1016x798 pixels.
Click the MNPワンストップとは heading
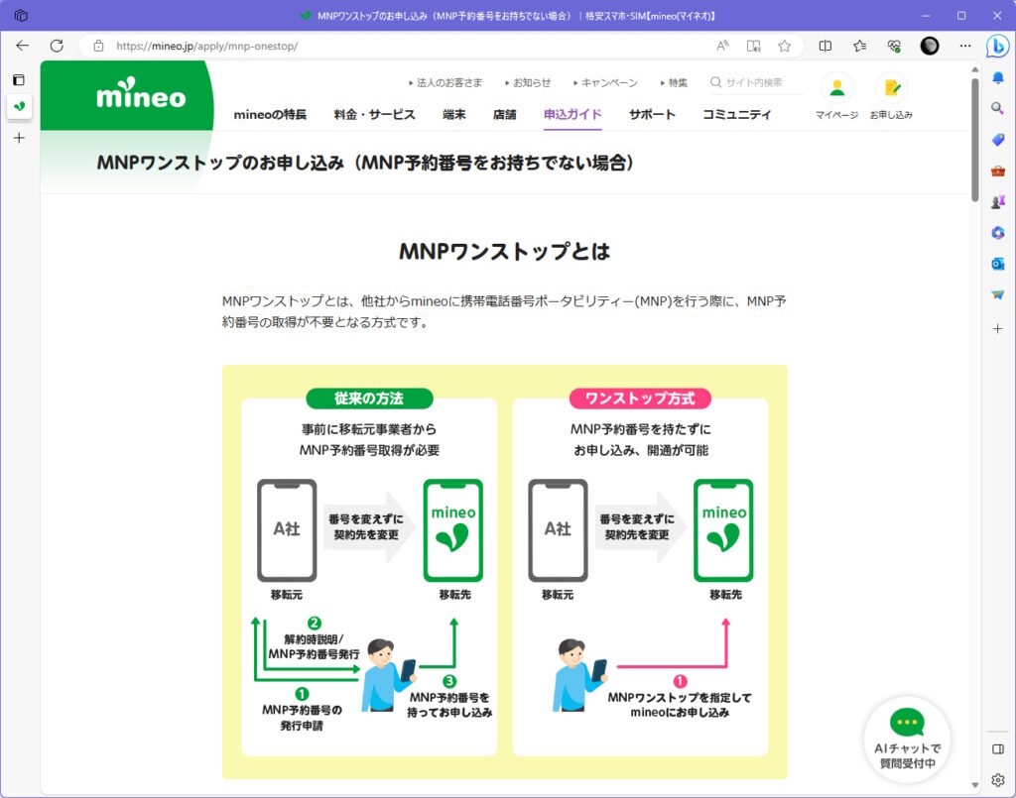coord(505,251)
